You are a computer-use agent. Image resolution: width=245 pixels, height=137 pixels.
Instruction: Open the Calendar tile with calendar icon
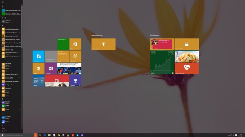75,56
